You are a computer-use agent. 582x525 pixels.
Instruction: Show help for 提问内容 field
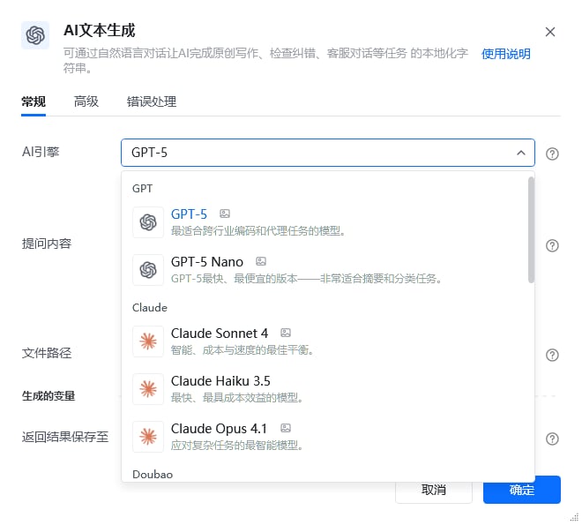point(552,245)
